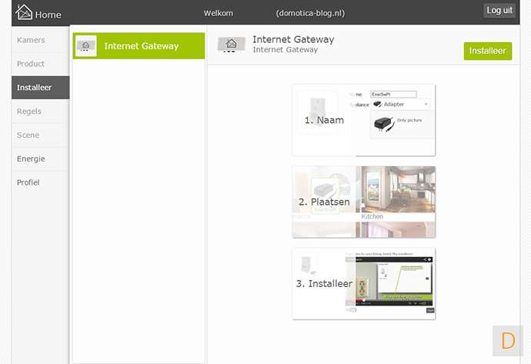Click the Internet Gateway heading title
This screenshot has width=531, height=364.
pos(293,39)
